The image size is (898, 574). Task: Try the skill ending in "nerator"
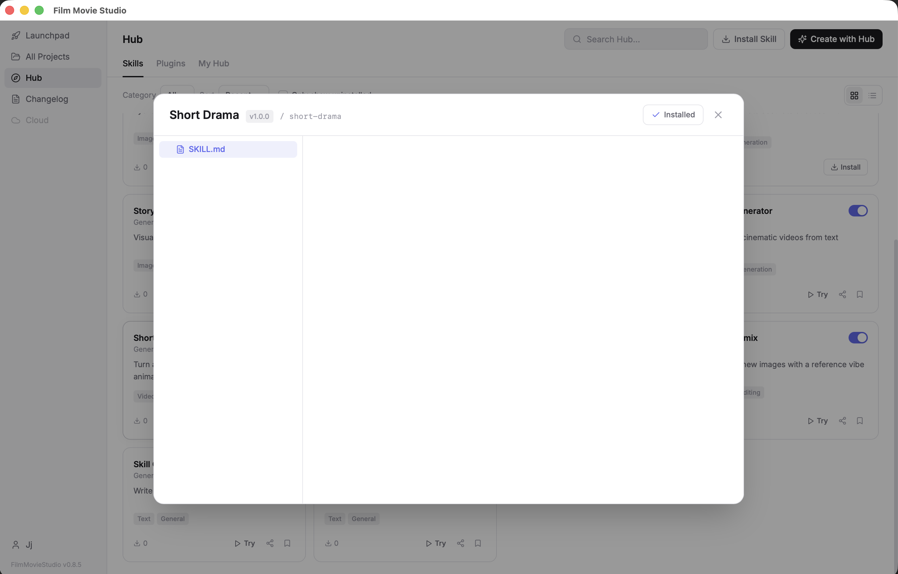click(x=817, y=294)
